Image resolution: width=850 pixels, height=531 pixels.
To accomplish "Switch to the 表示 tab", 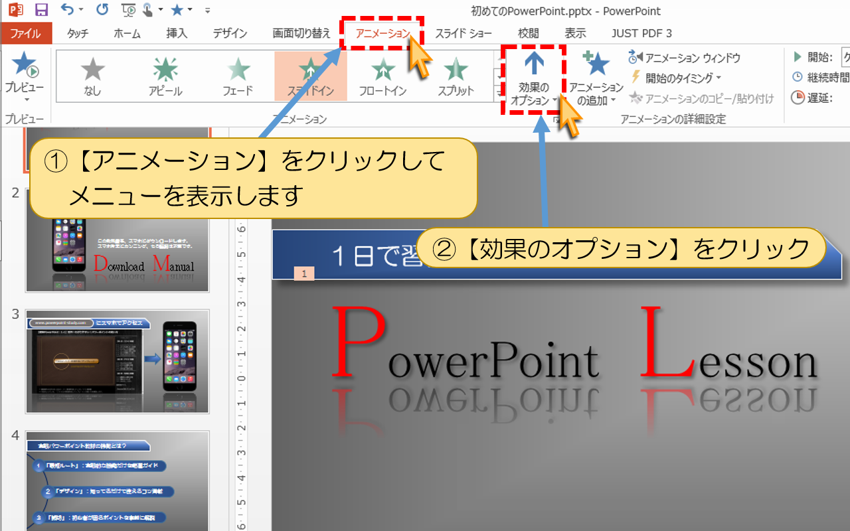I will (575, 33).
